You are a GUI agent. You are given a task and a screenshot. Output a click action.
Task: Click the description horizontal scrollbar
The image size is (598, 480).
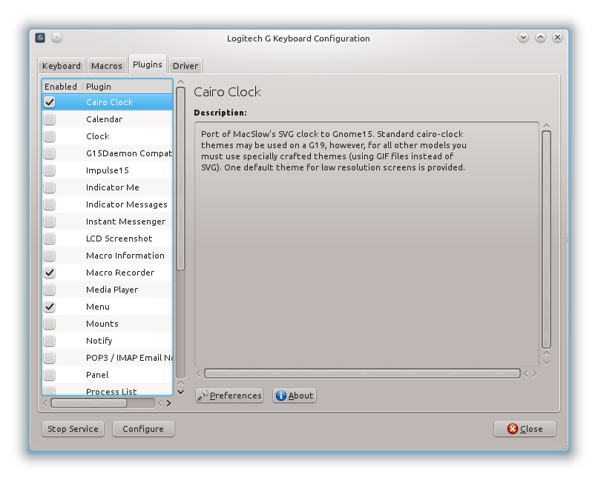(361, 374)
